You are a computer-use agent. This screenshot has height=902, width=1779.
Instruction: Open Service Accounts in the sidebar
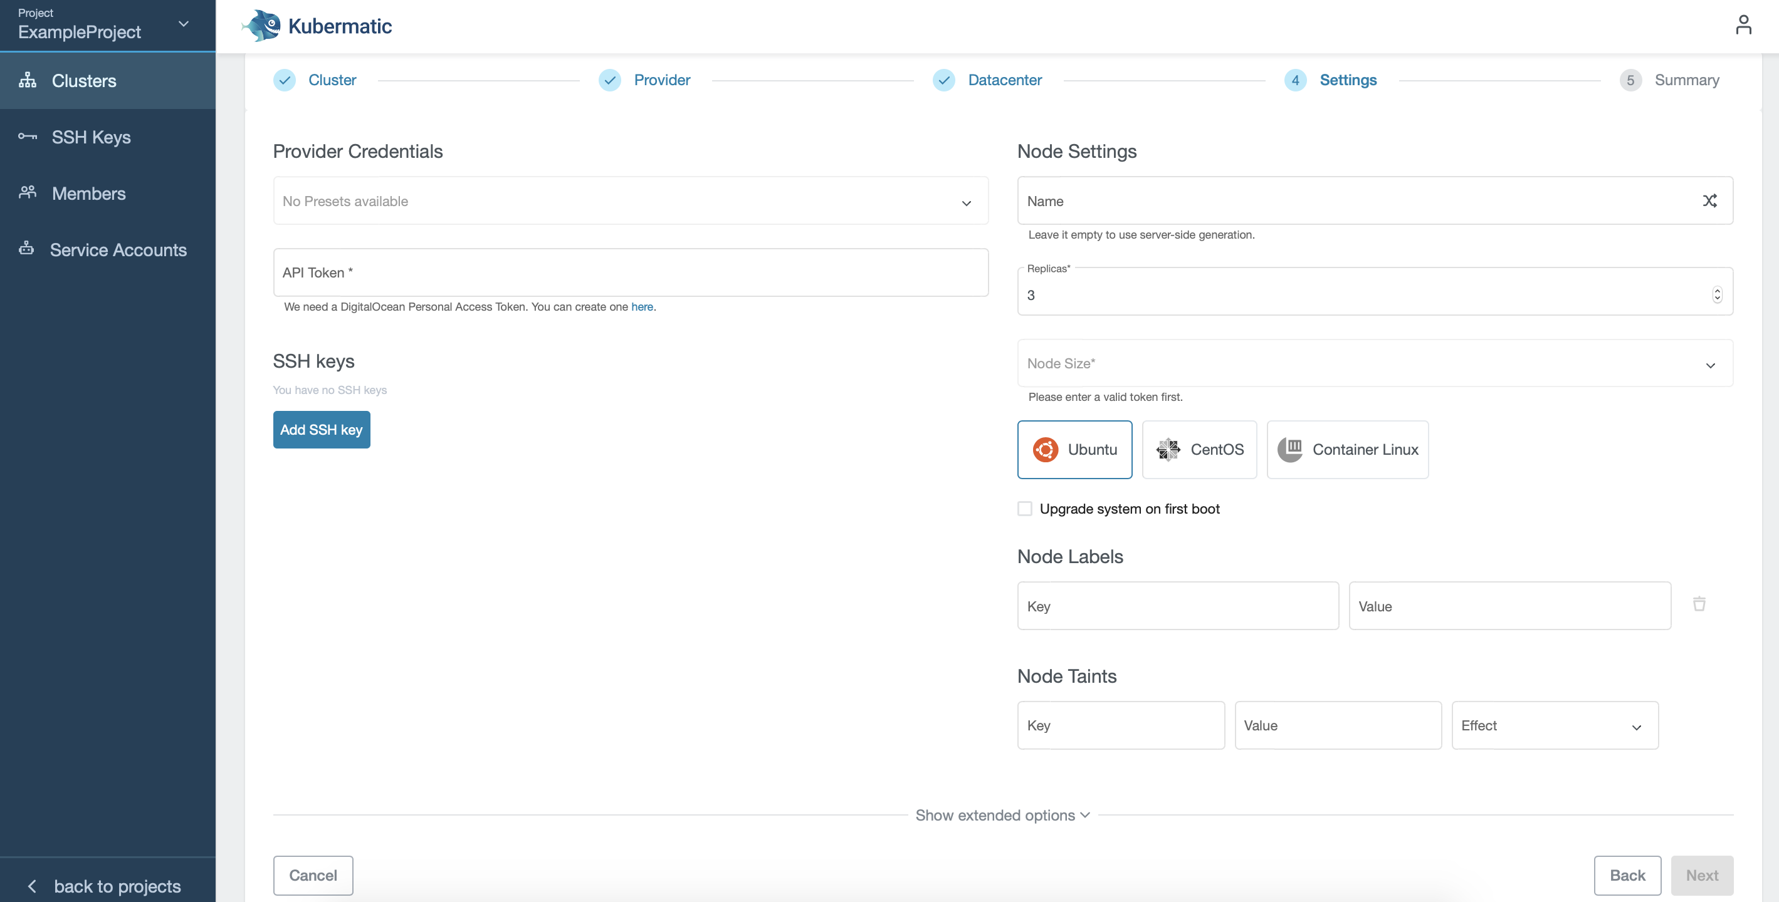point(108,249)
